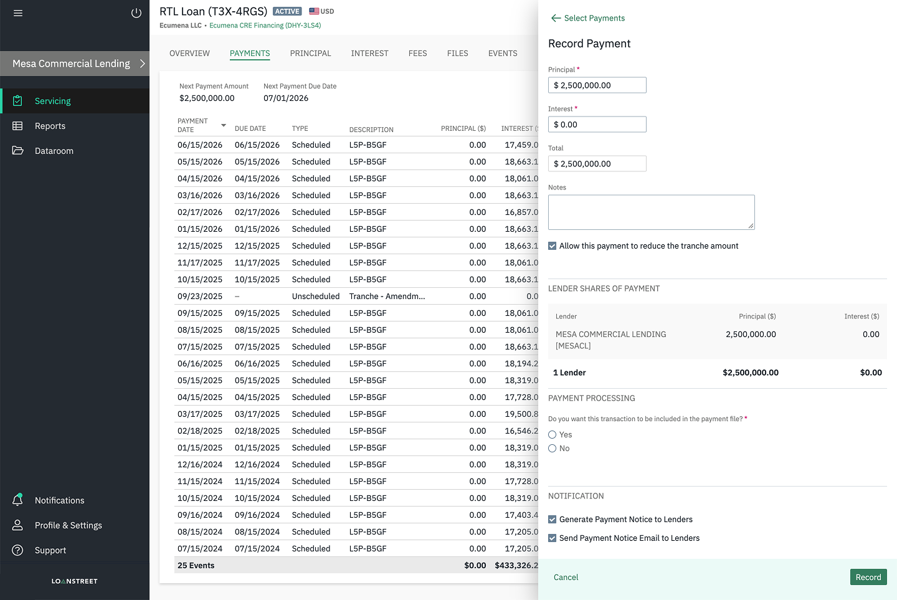This screenshot has width=897, height=600.
Task: Switch to the Principal tab
Action: (310, 54)
